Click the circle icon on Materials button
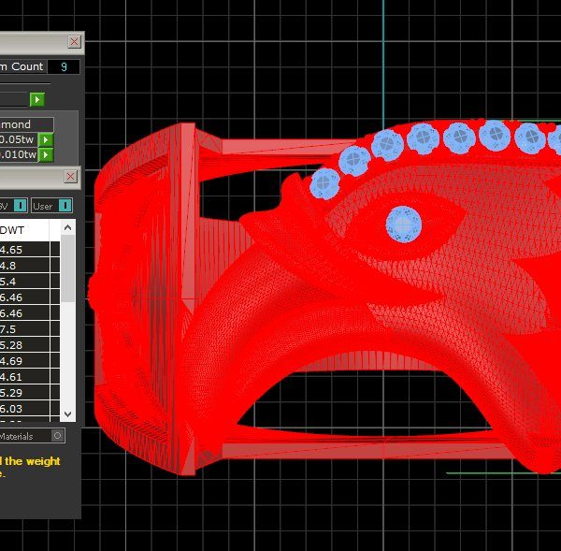The width and height of the screenshot is (561, 551). click(57, 436)
